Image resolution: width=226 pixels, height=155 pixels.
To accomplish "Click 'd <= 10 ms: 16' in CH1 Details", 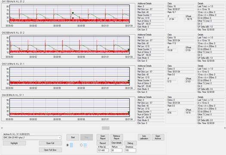I will click(x=204, y=9).
